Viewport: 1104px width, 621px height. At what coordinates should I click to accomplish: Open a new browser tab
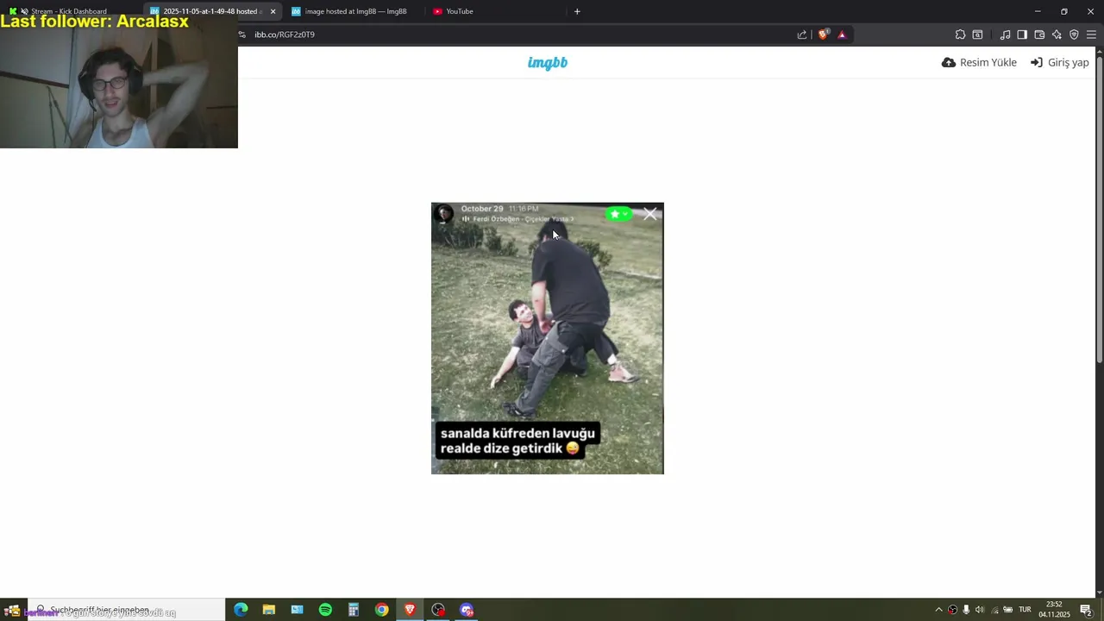[577, 11]
